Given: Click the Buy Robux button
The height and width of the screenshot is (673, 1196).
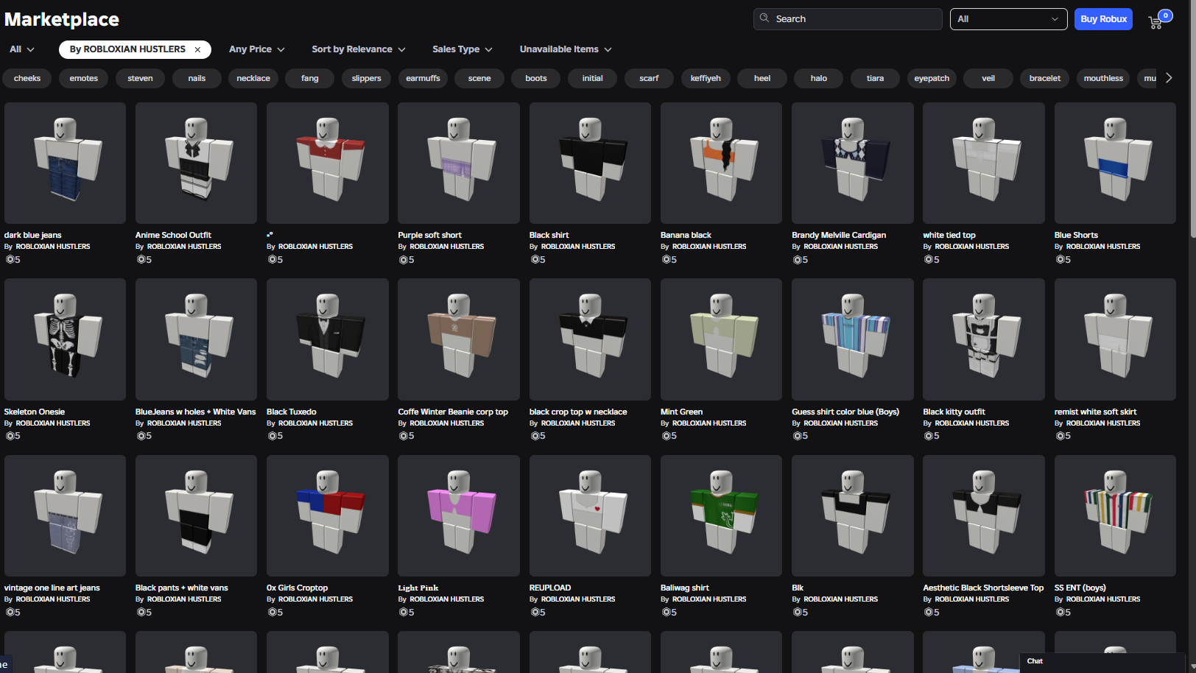Looking at the screenshot, I should click(x=1103, y=19).
